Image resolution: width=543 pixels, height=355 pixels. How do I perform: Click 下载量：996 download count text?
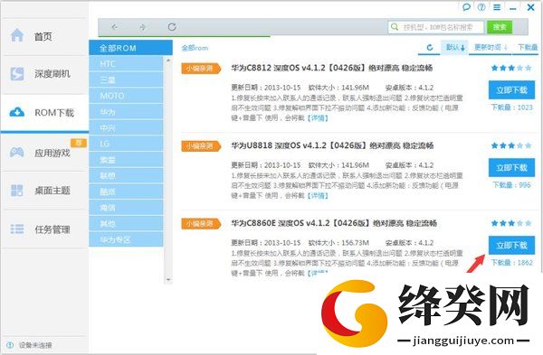(x=512, y=185)
